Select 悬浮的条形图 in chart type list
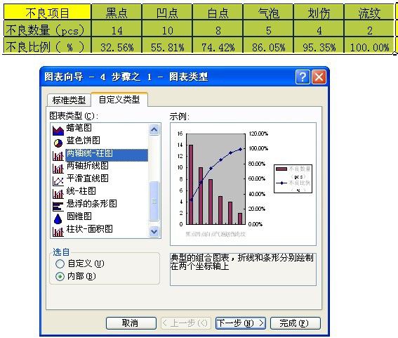 tap(92, 204)
